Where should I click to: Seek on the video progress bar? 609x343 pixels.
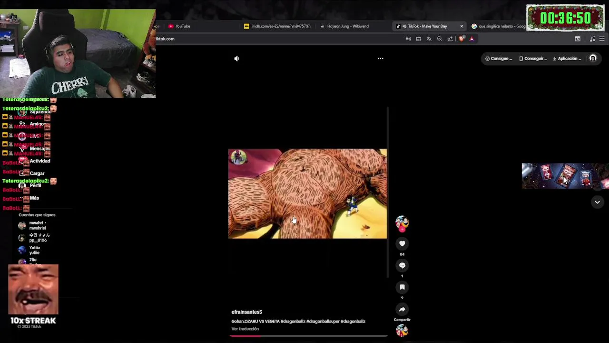[x=308, y=336]
